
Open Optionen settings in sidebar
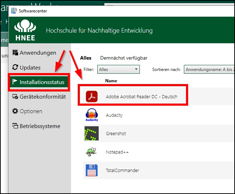click(x=31, y=111)
